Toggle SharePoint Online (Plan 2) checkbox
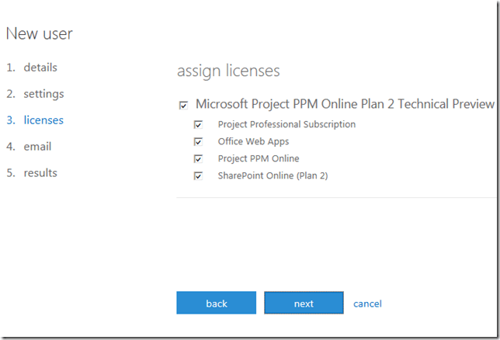Viewport: 500px width, 340px height. pyautogui.click(x=199, y=176)
